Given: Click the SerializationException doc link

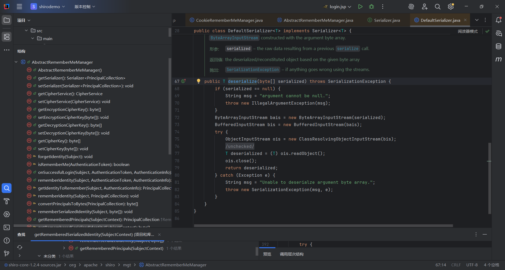Looking at the screenshot, I should 252,69.
